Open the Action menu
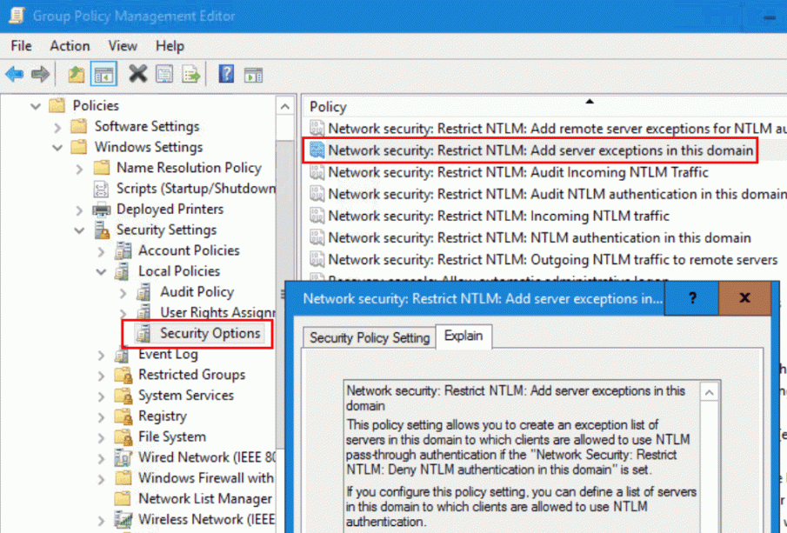 pyautogui.click(x=70, y=46)
